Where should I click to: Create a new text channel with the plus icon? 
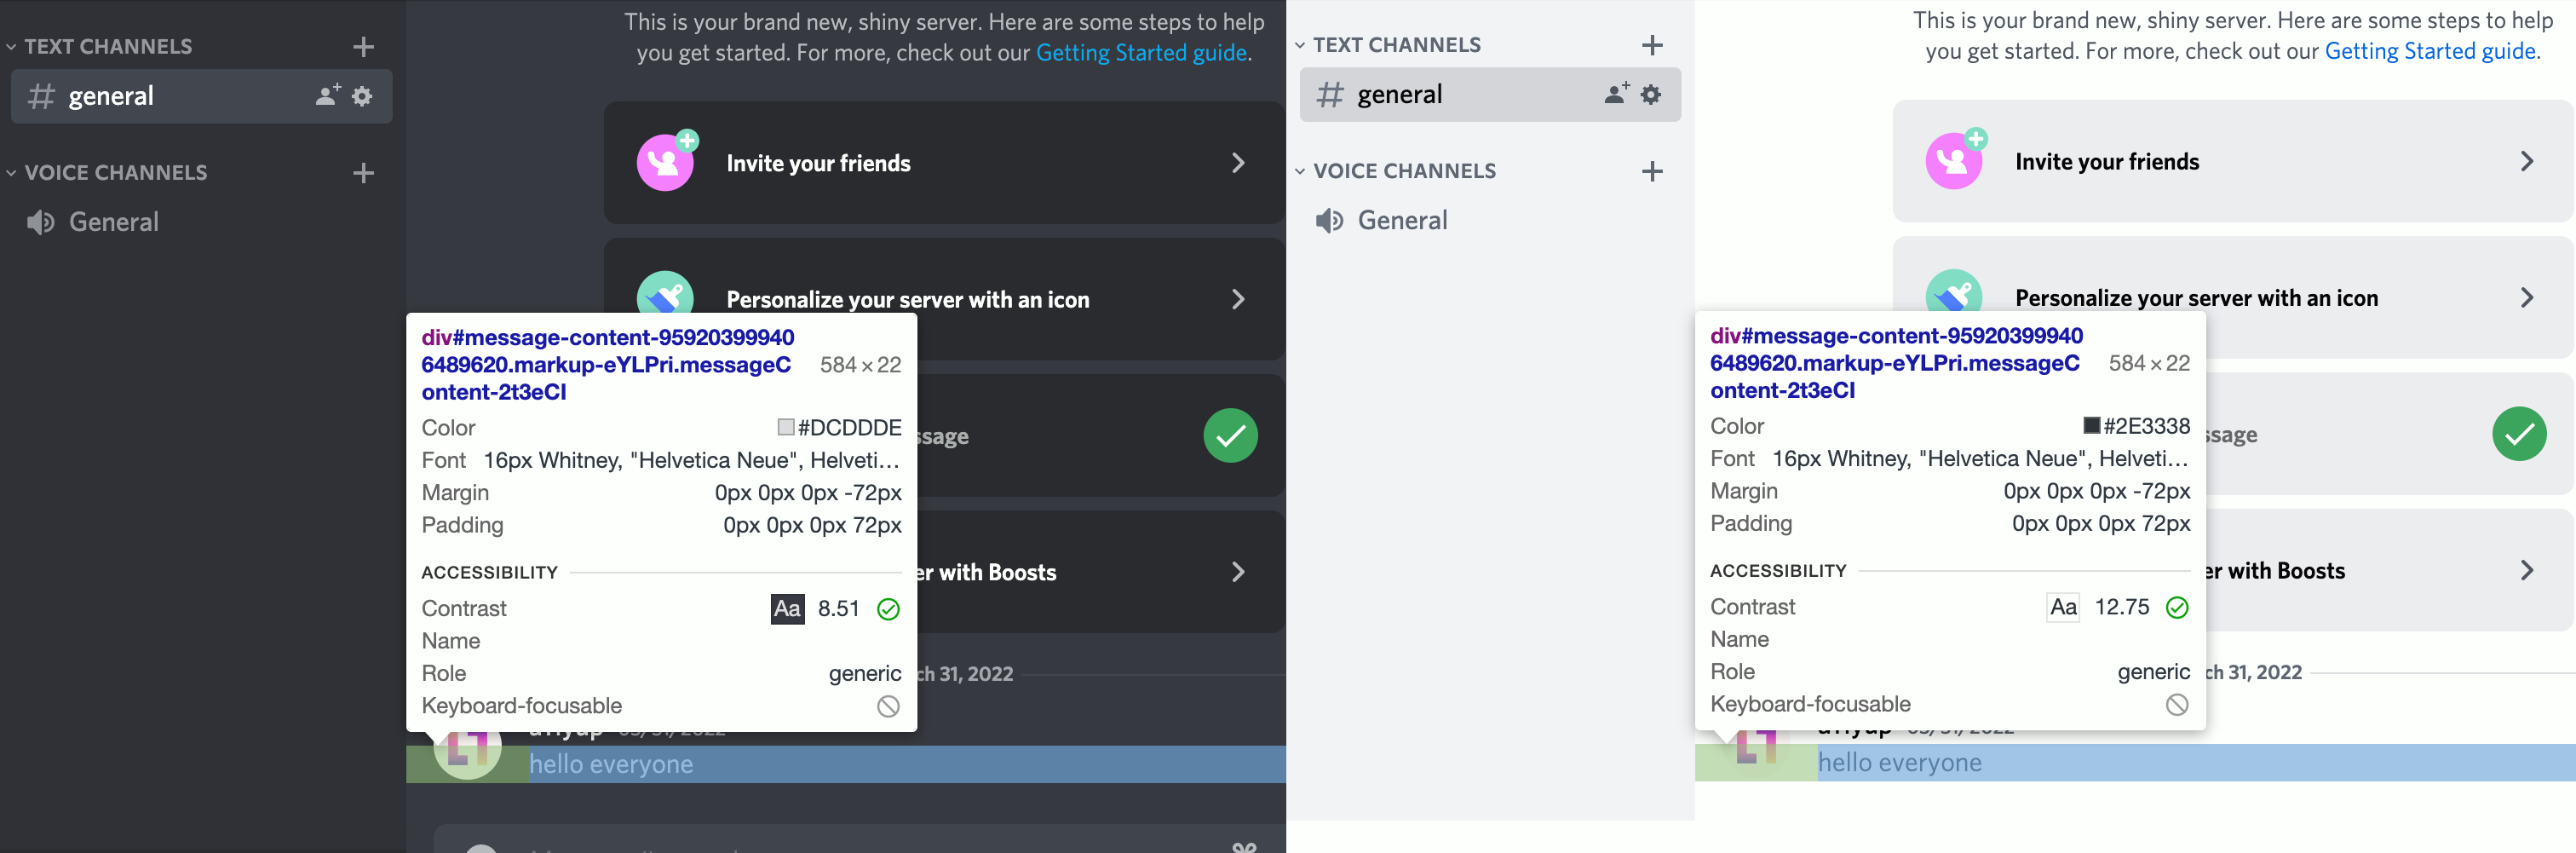click(363, 46)
